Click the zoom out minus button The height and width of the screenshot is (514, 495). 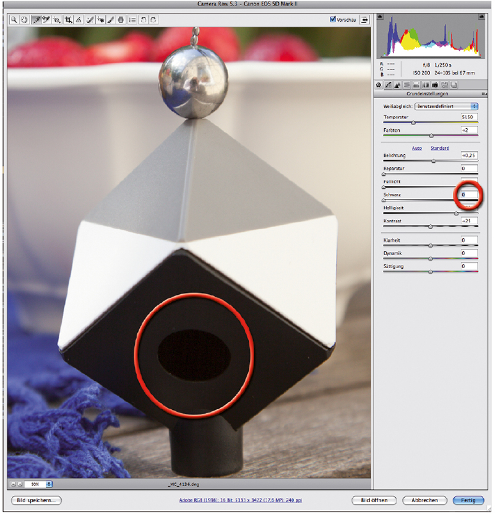pos(13,484)
